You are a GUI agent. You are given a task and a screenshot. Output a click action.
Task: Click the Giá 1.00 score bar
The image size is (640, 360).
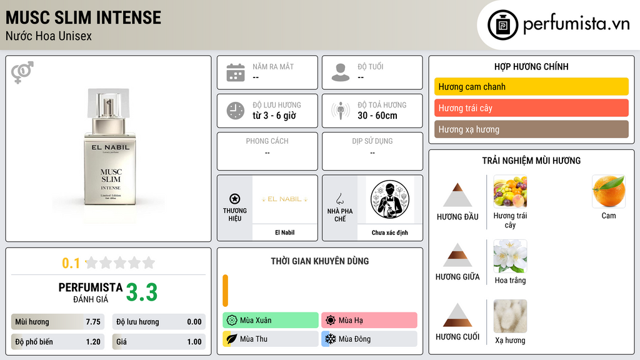(x=159, y=342)
